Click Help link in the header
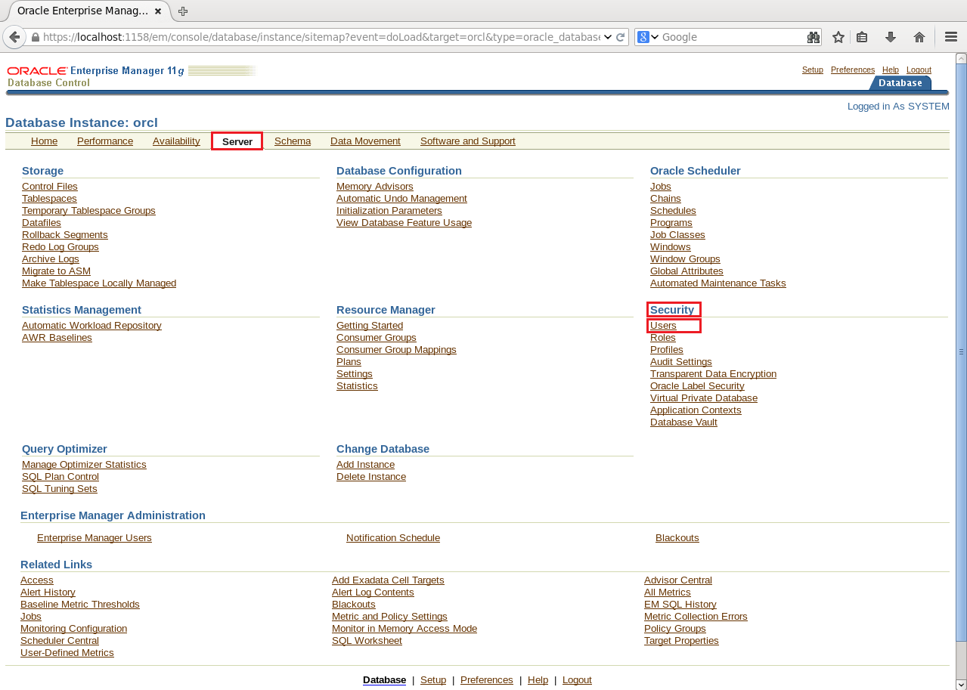 click(x=891, y=70)
